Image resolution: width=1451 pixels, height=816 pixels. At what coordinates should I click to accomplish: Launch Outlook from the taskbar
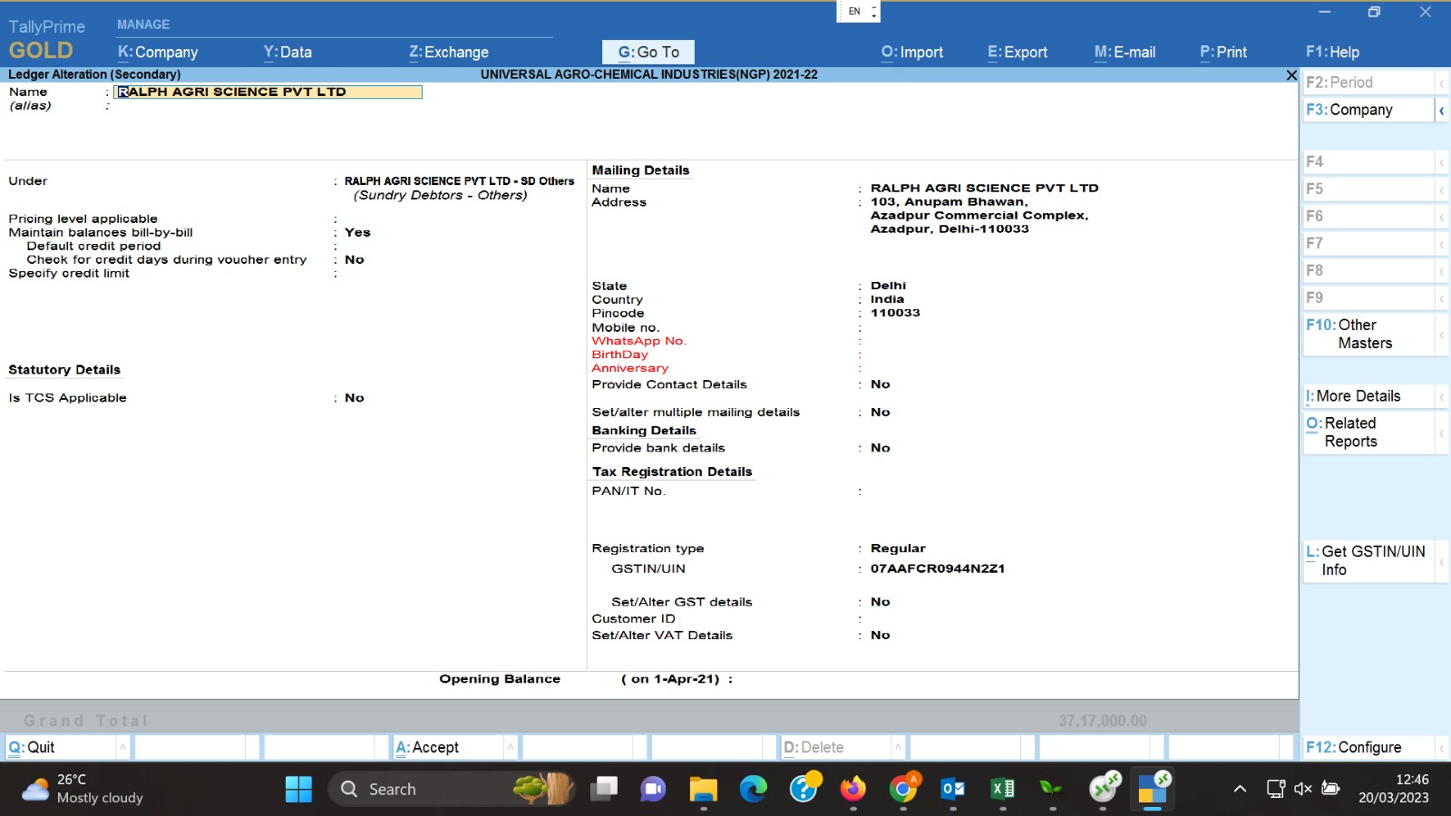pyautogui.click(x=952, y=789)
